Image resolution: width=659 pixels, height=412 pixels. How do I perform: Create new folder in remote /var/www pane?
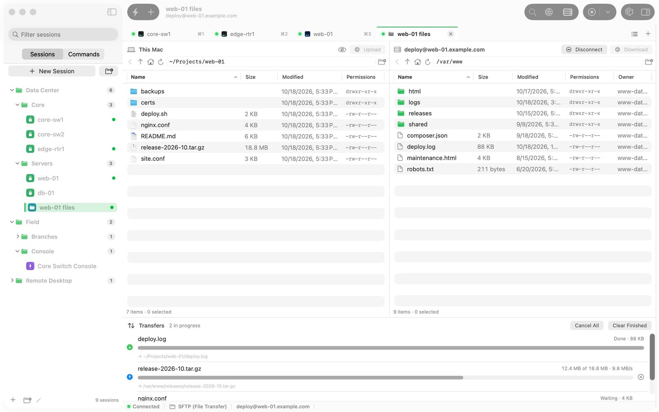point(649,62)
